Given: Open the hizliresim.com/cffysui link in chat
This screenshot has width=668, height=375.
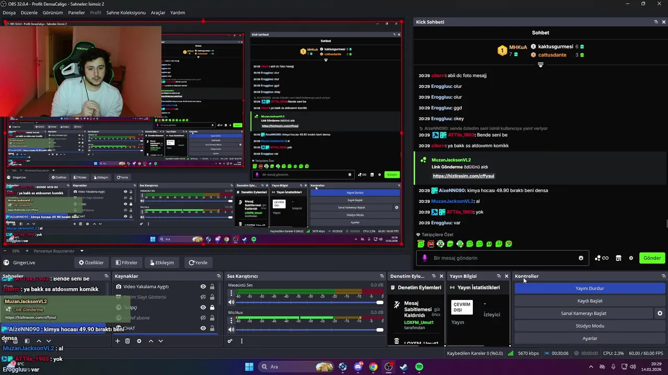Looking at the screenshot, I should (x=463, y=176).
